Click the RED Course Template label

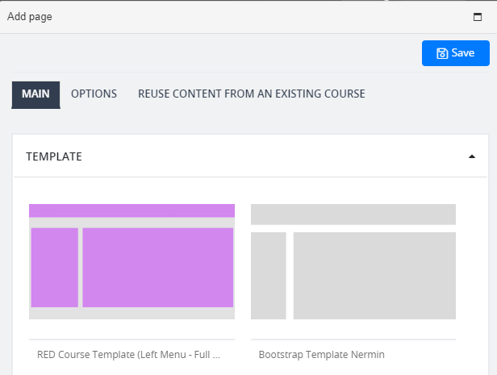128,354
